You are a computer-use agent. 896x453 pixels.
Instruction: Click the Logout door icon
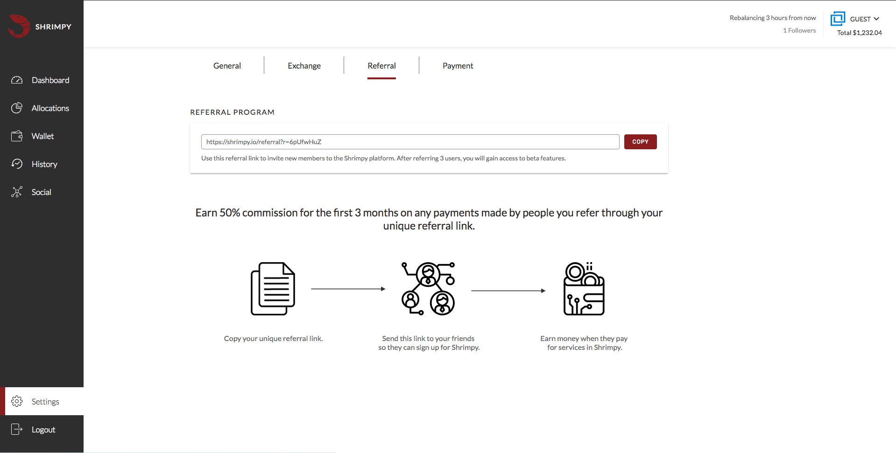coord(17,429)
